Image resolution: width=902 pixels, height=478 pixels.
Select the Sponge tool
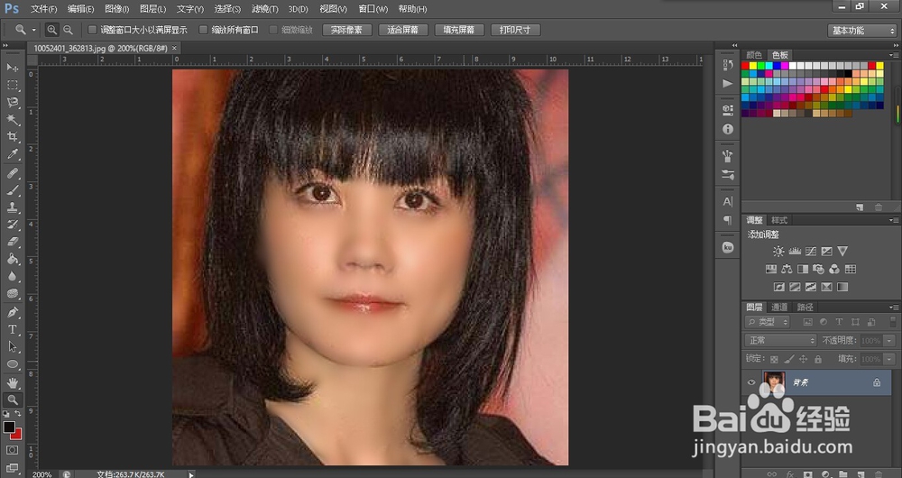12,294
